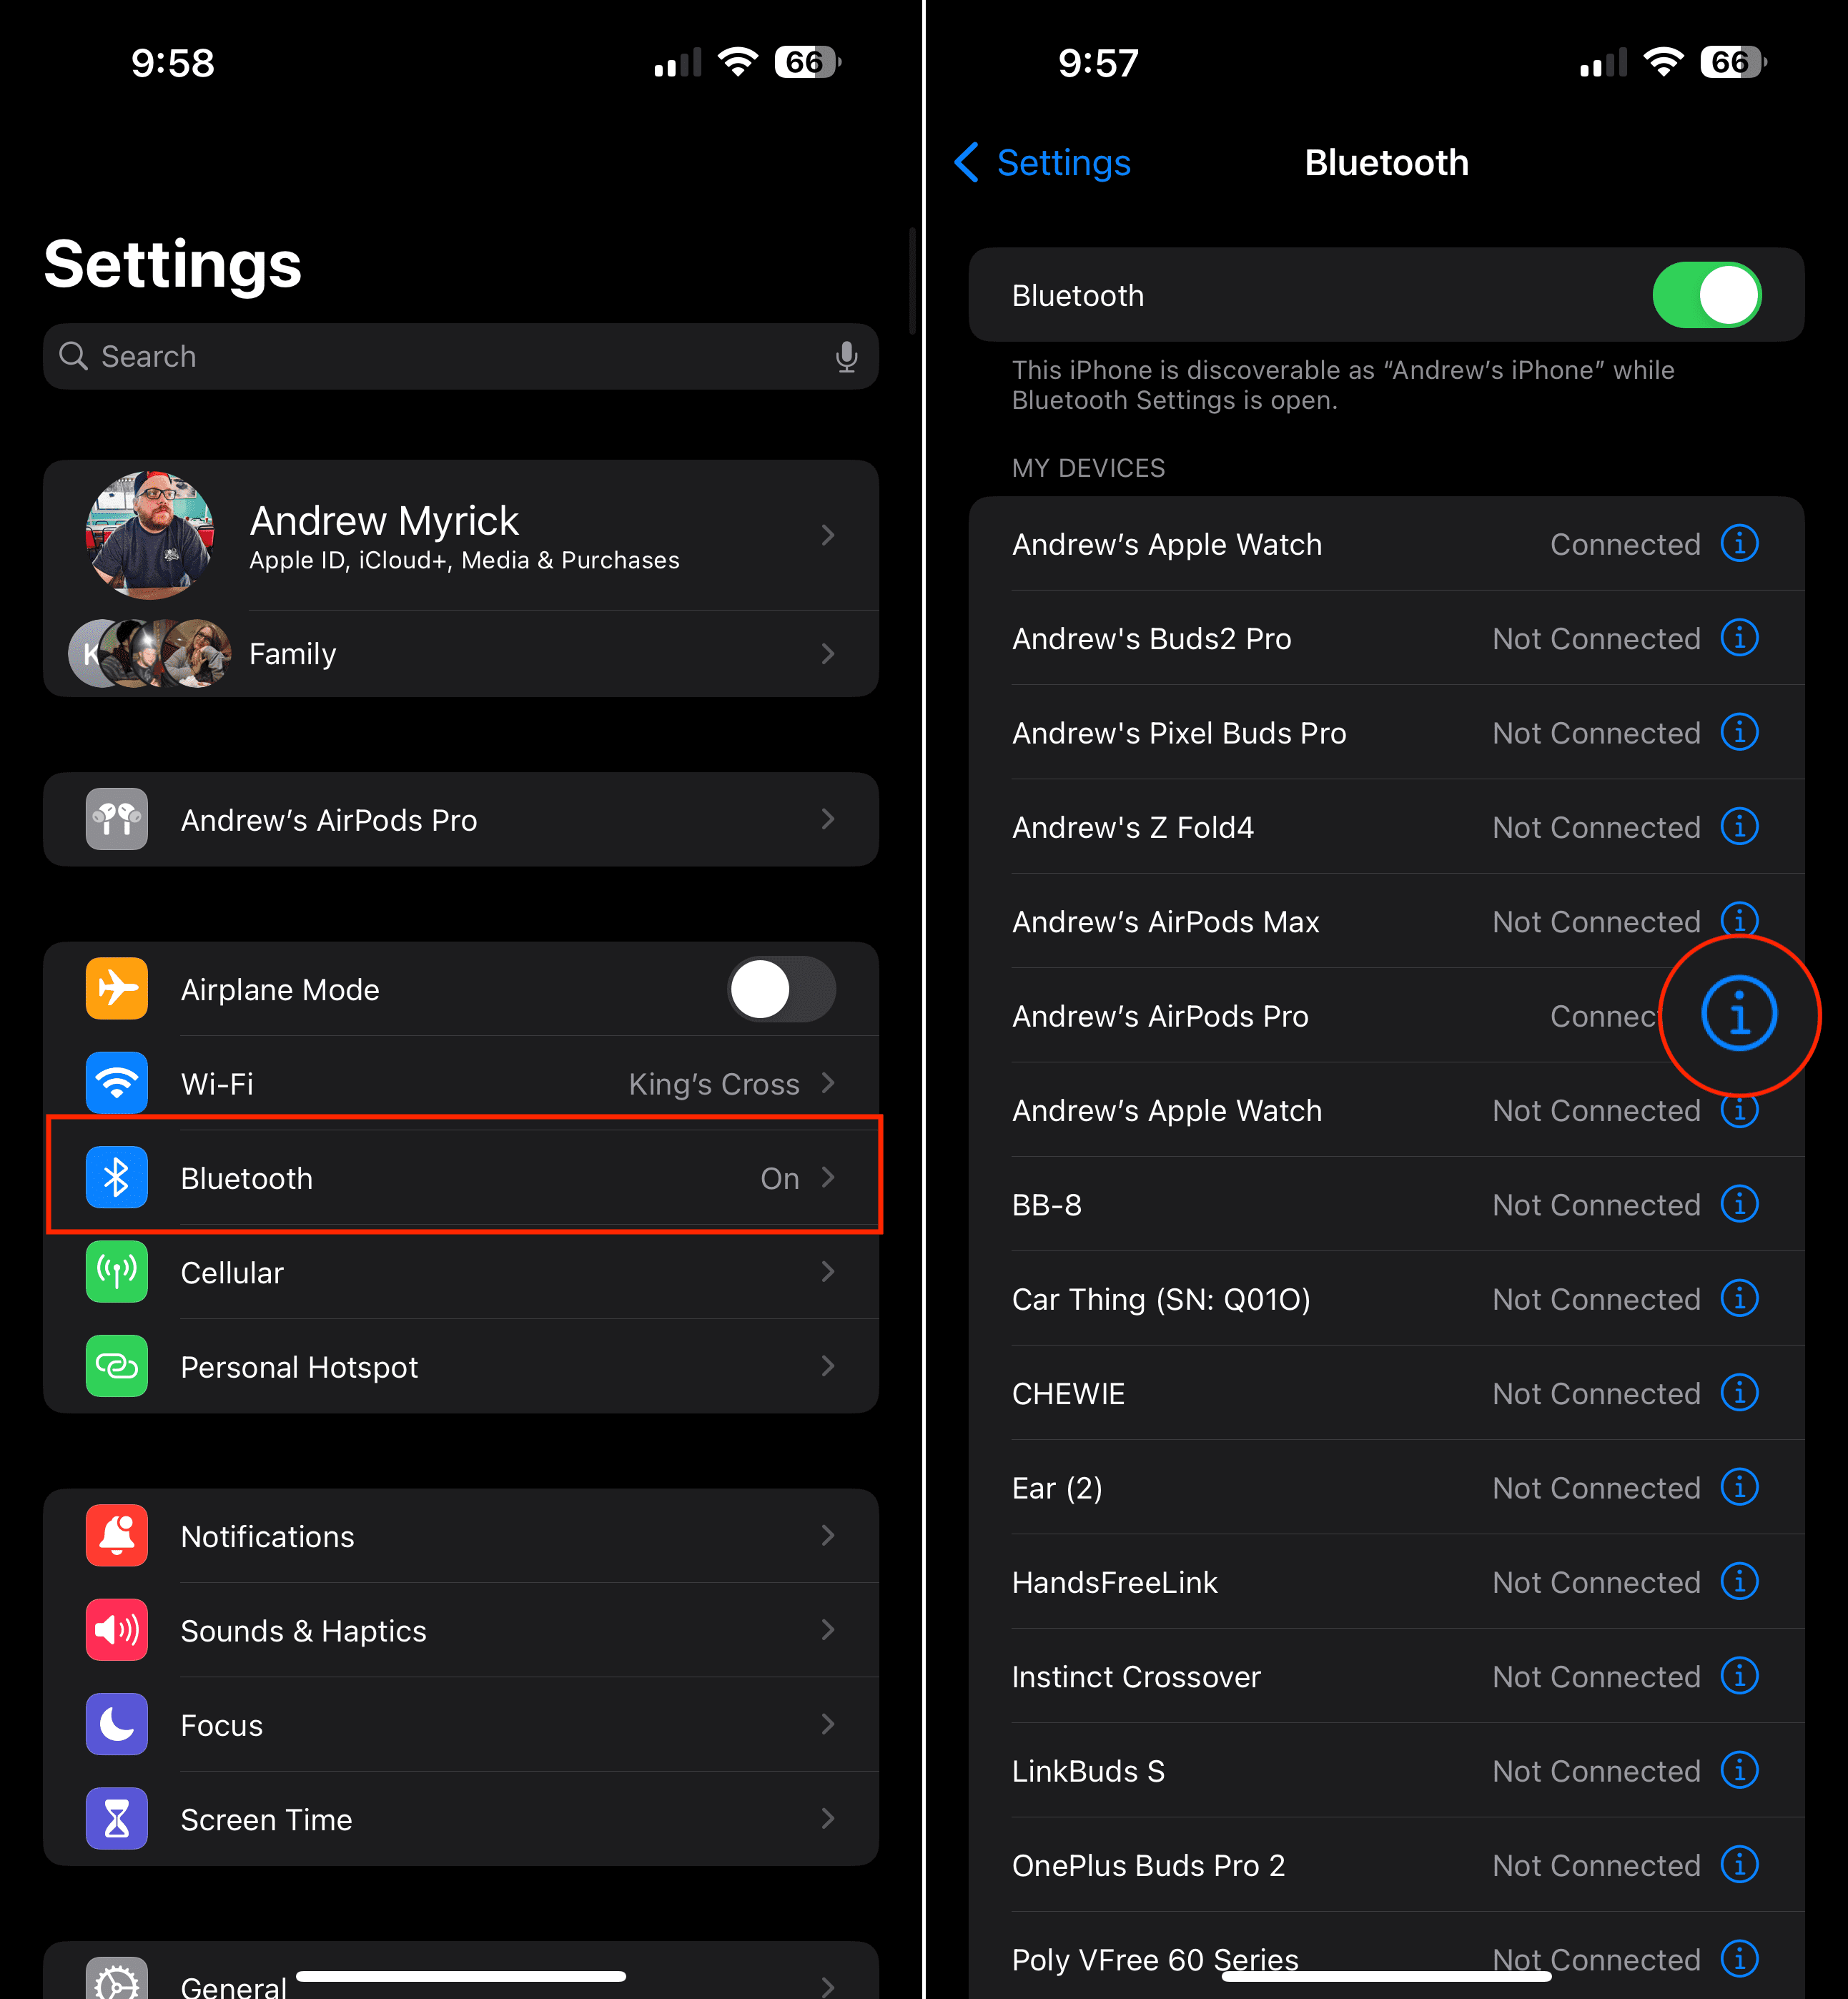Open the info button for BB-8
The width and height of the screenshot is (1848, 1999).
pos(1739,1204)
